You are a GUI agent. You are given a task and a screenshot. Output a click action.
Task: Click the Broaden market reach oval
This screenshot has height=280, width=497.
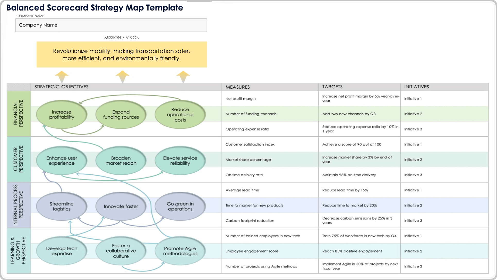121,161
